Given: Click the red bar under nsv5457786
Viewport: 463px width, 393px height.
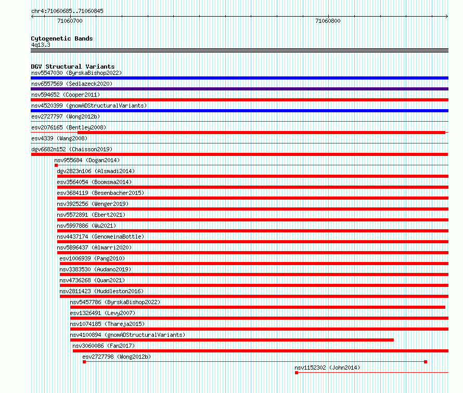Looking at the screenshot, I should [x=258, y=307].
